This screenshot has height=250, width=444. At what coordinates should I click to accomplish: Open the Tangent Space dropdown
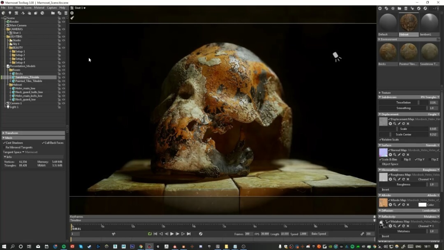[x=15, y=152]
